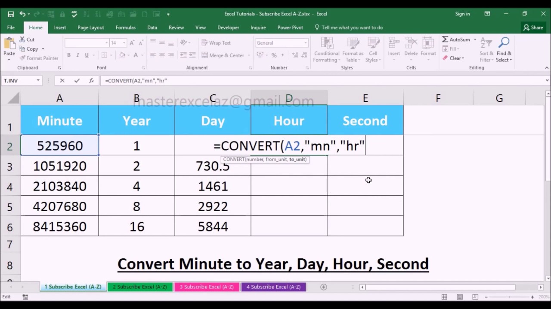Save the workbook from quick access toolbar
Screen dimensions: 551x309
[10, 14]
